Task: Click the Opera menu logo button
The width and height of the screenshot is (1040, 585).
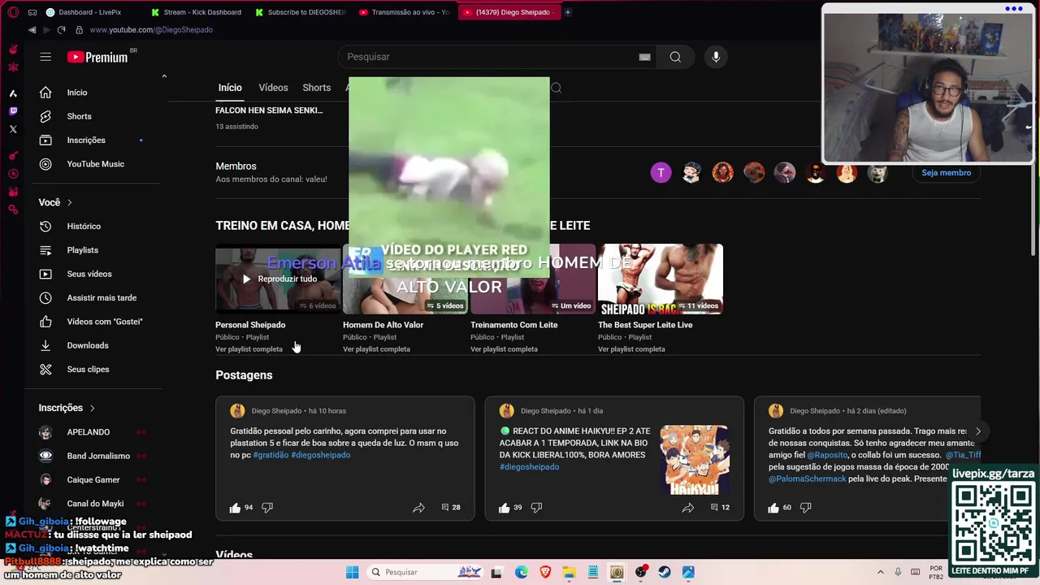Action: (x=13, y=12)
